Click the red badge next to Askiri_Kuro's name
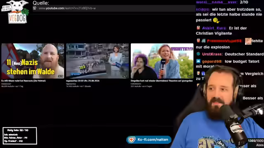 198,28
